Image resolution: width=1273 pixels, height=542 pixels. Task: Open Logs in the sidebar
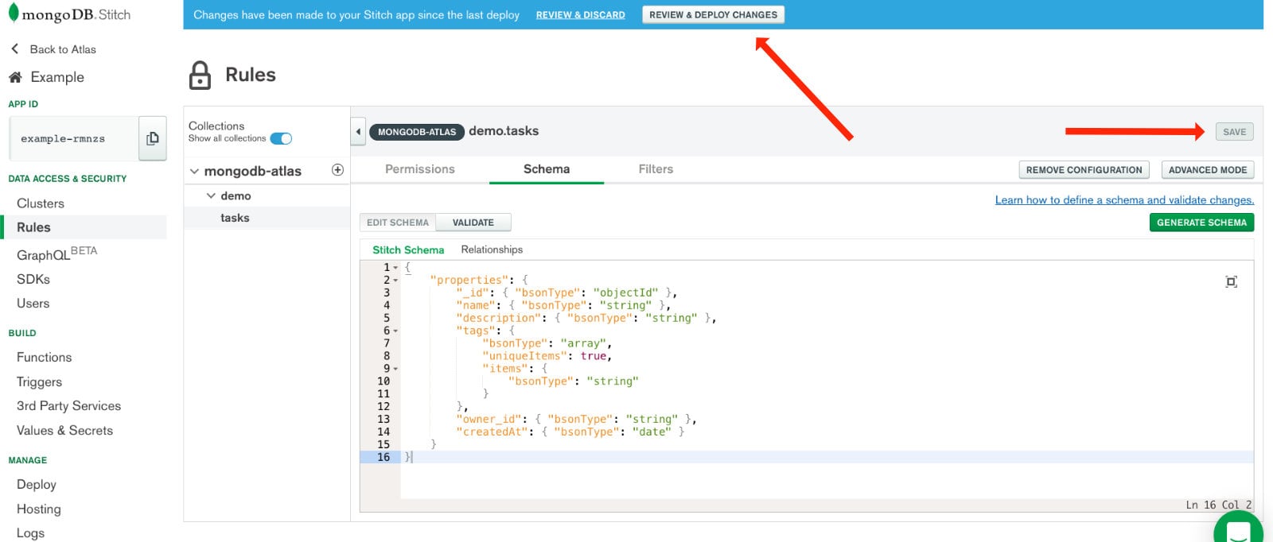30,533
